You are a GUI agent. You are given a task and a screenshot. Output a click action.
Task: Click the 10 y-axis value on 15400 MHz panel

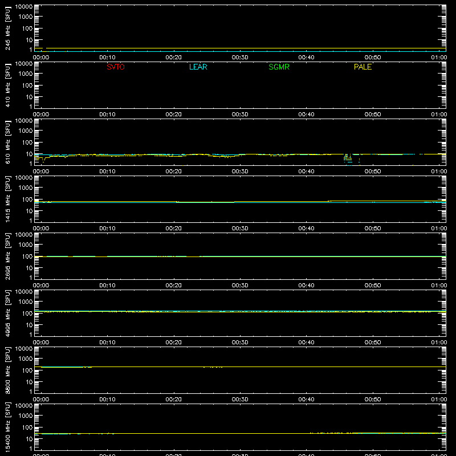[x=30, y=439]
